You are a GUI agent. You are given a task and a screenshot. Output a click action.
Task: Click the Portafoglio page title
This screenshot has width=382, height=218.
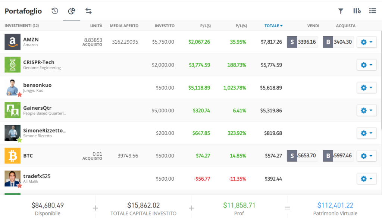pos(23,11)
